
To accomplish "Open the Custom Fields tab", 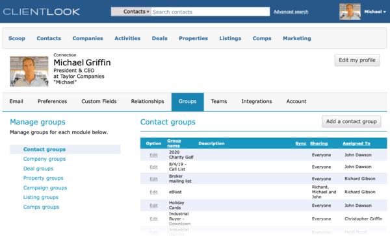I will click(99, 102).
